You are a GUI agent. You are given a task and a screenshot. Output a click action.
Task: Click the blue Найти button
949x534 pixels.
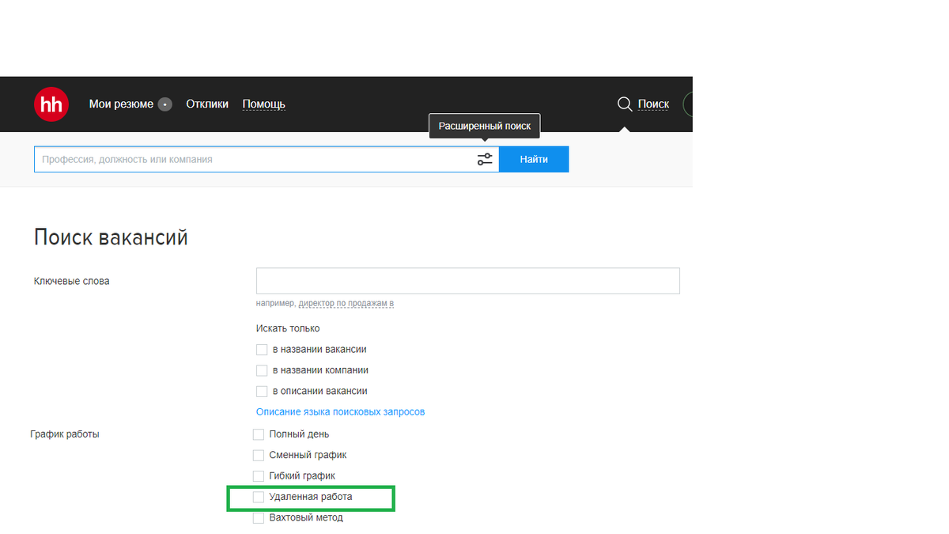(x=534, y=159)
